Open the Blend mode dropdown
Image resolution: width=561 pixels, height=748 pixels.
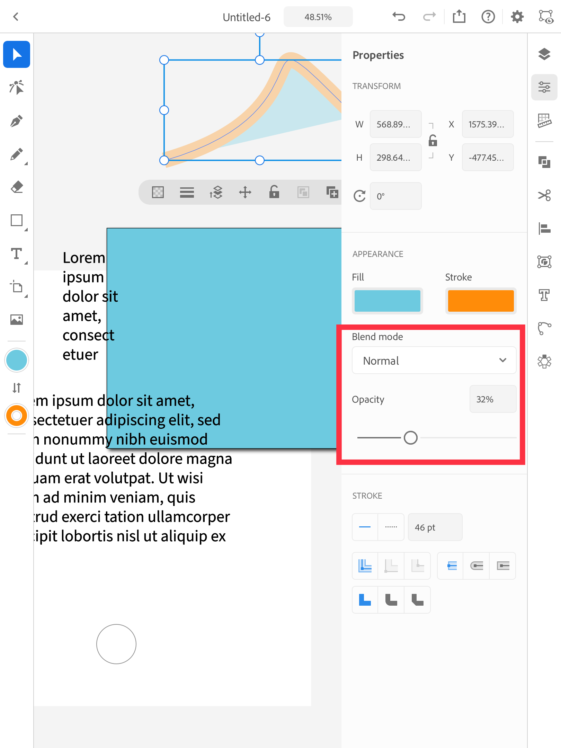coord(434,360)
